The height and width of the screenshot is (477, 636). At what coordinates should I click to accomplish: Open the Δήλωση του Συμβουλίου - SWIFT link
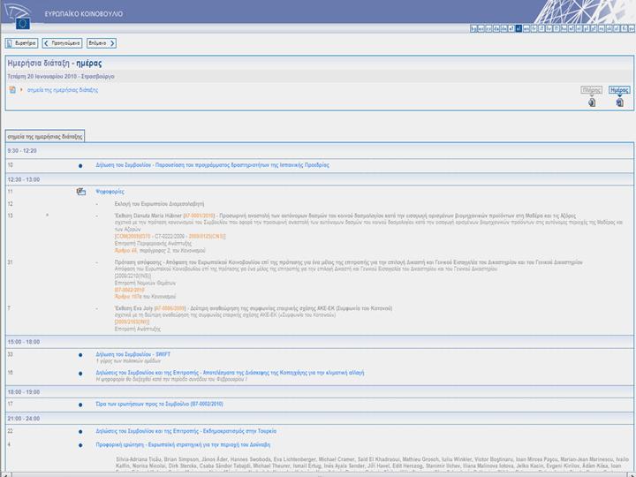(132, 354)
